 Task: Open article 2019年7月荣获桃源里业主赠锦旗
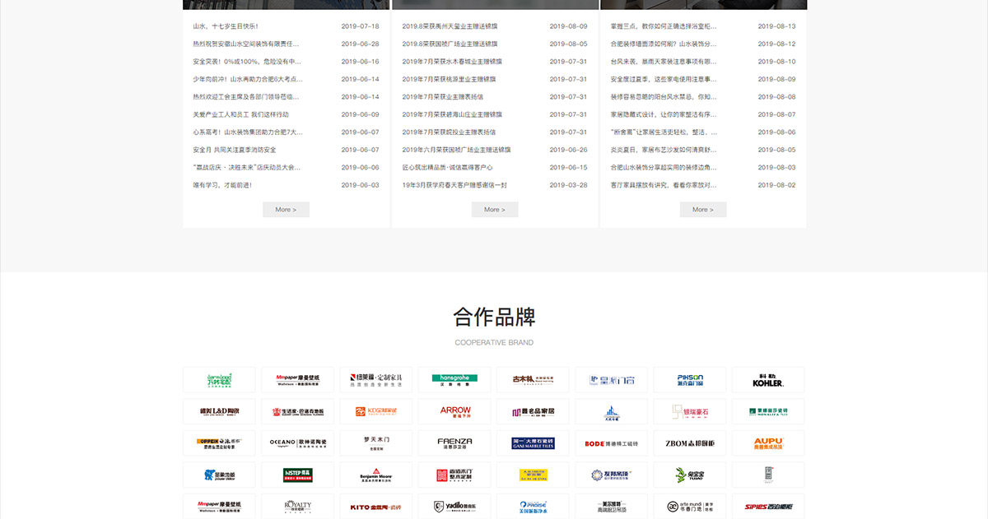click(x=449, y=79)
